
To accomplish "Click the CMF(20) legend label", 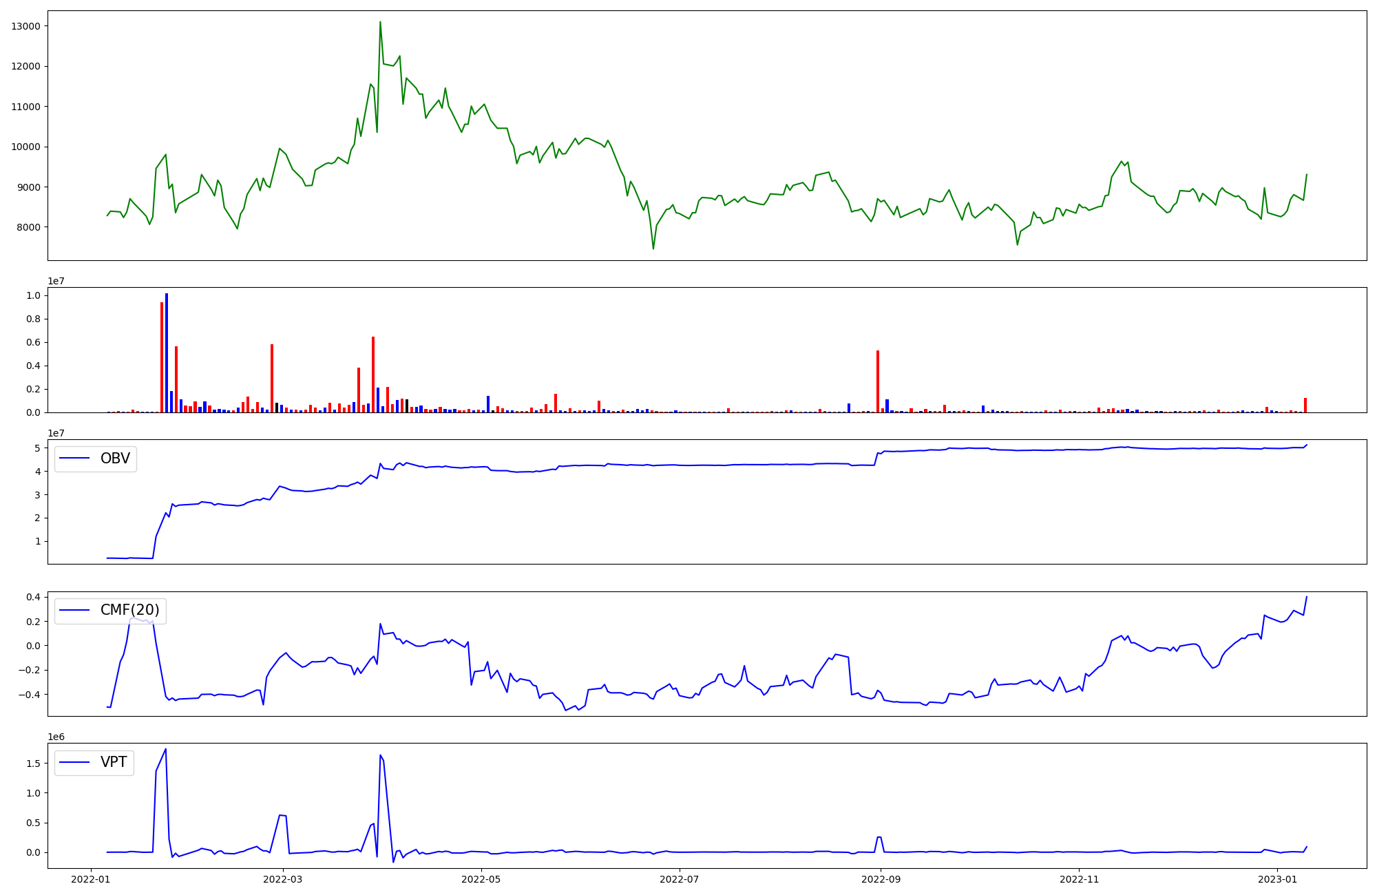I will 129,610.
